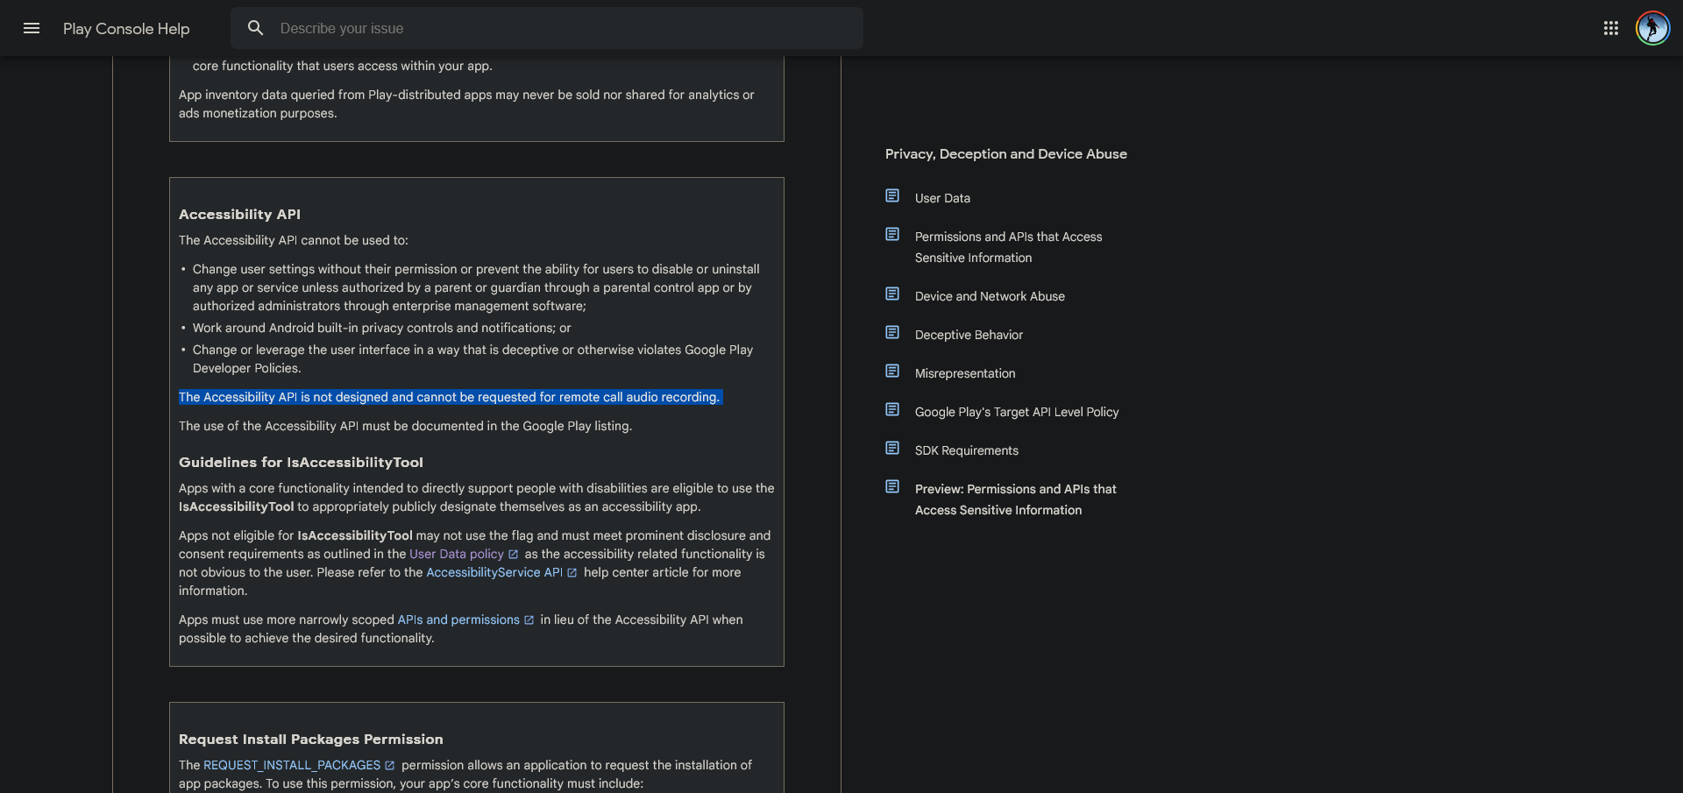Go to Device and Network Abuse article
1683x793 pixels.
point(990,296)
